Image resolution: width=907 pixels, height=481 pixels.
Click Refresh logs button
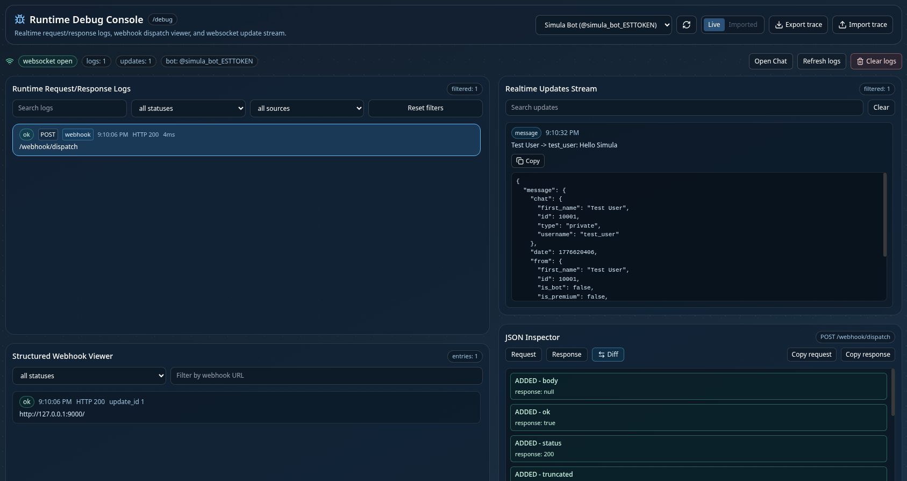click(x=822, y=61)
